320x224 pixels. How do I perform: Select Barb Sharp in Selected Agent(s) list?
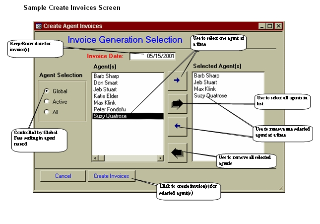click(x=228, y=75)
